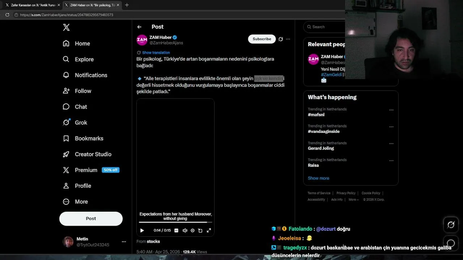Reload the page
This screenshot has height=260, width=463.
pos(7,15)
